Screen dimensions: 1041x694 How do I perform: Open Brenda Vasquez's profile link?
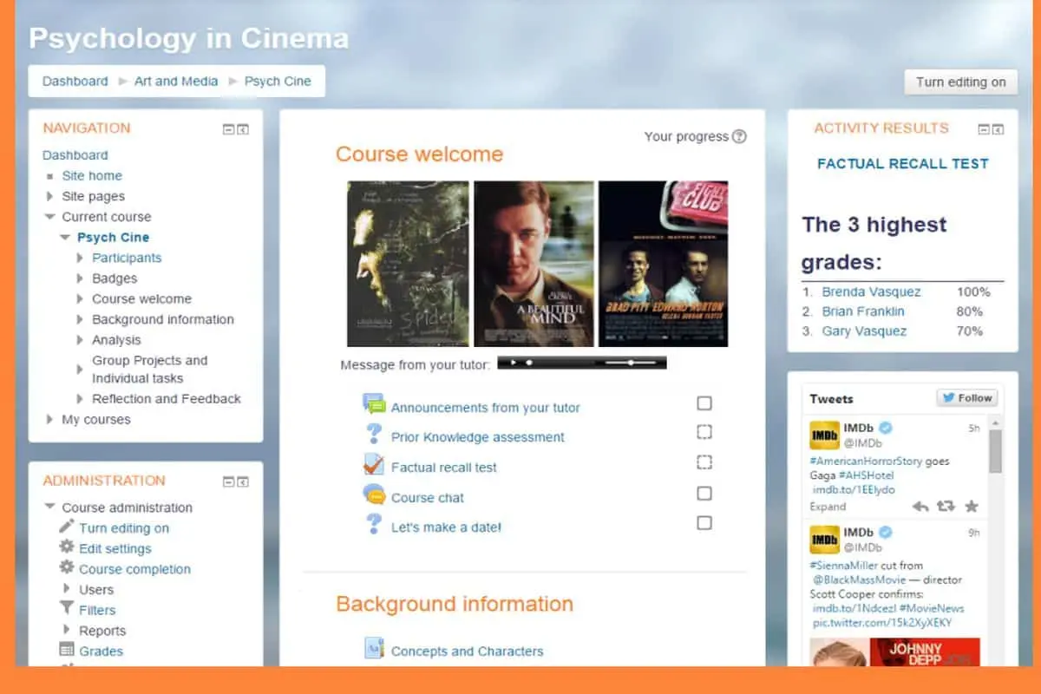coord(871,292)
